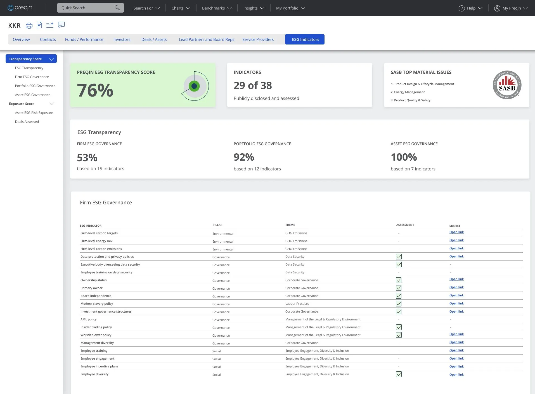Click the ESG INDICATOR column header

pyautogui.click(x=91, y=226)
